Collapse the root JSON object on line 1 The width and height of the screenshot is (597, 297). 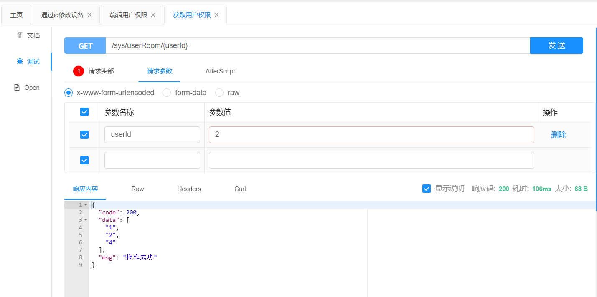pos(86,204)
